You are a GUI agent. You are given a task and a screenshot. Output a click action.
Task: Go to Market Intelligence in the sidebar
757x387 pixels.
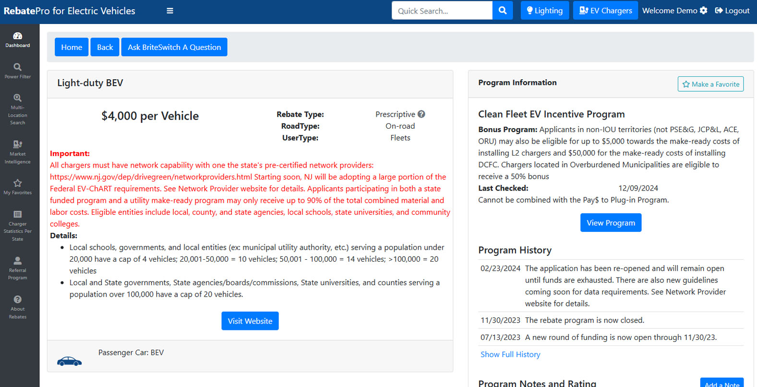click(x=18, y=152)
